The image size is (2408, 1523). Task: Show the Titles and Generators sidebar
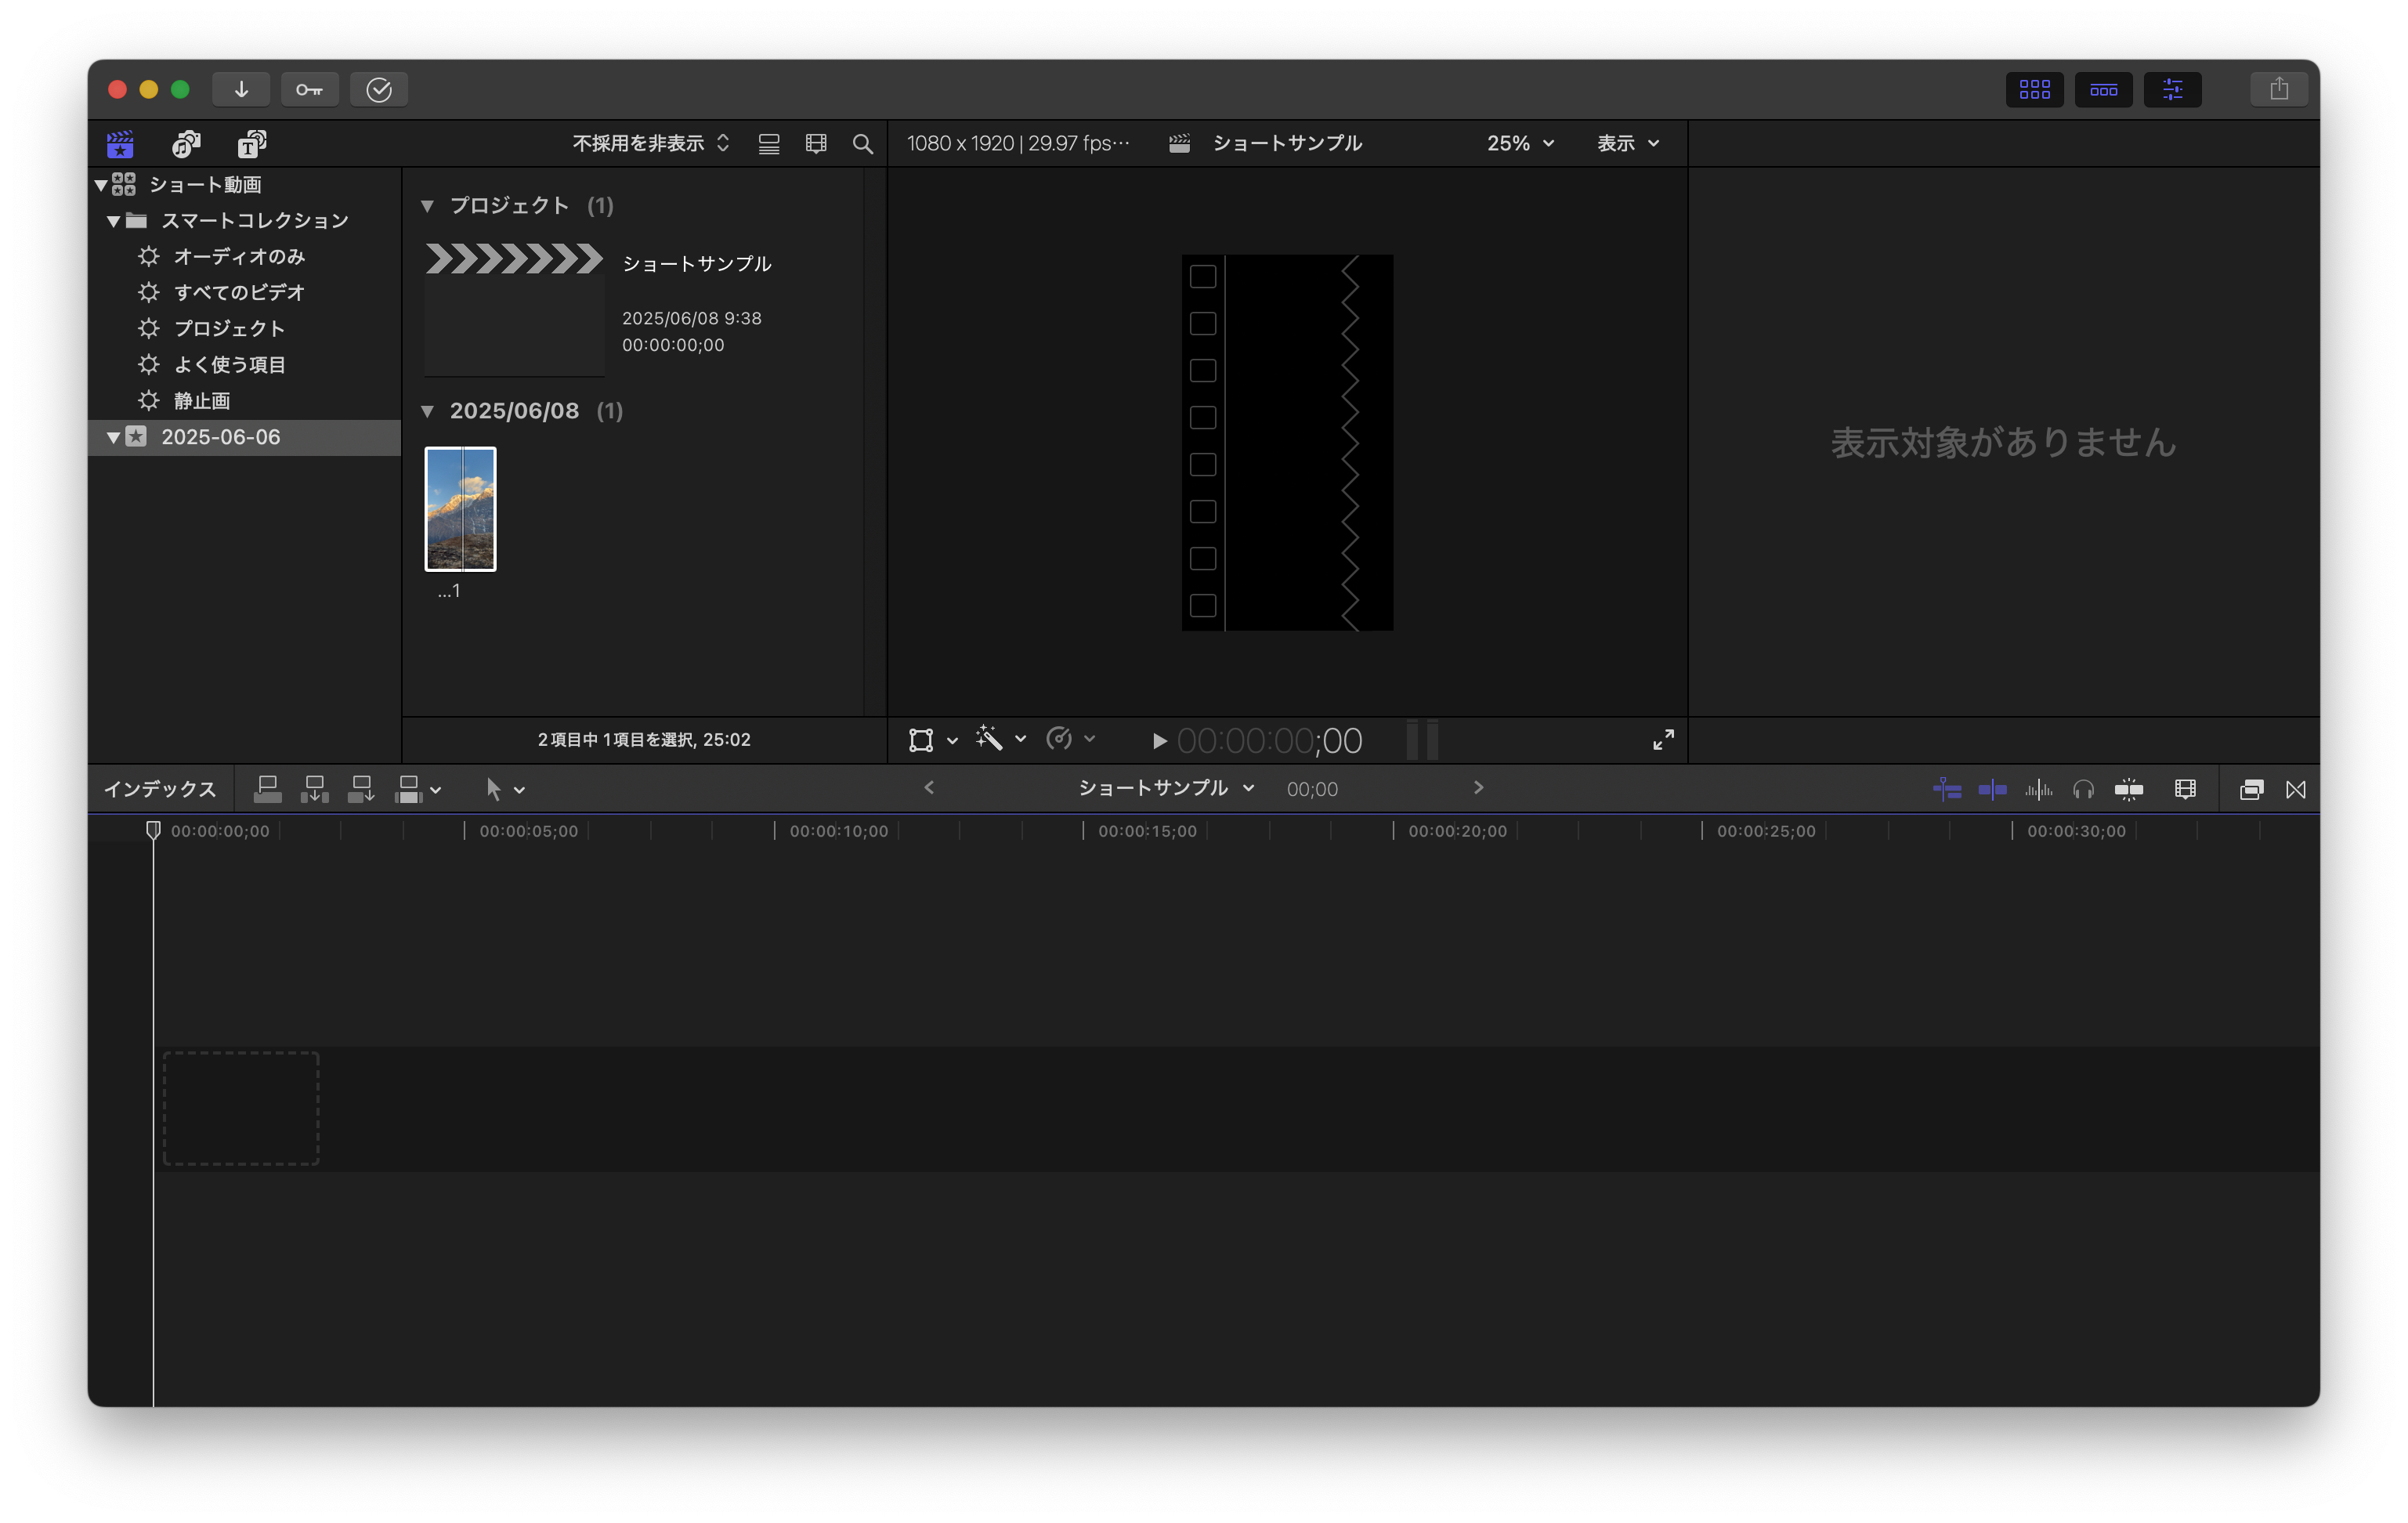(x=251, y=144)
